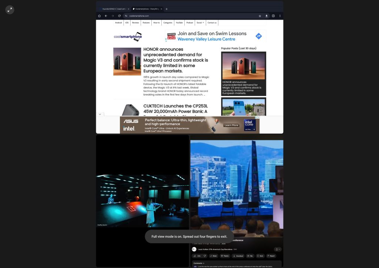The height and width of the screenshot is (268, 379).
Task: Switch to the Hyundai IONIQ 5 tab
Action: pos(114,9)
